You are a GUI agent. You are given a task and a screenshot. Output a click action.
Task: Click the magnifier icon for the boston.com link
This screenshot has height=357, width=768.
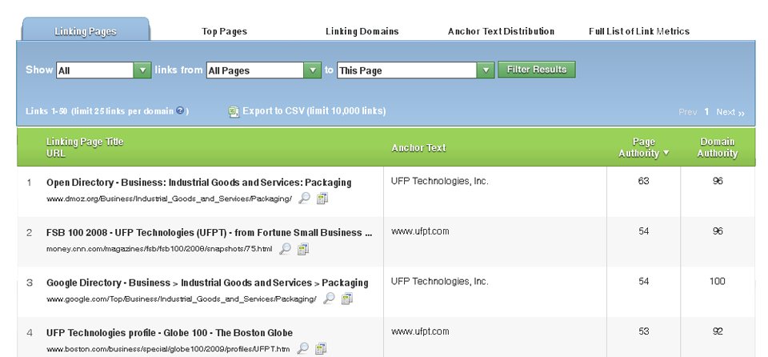303,349
